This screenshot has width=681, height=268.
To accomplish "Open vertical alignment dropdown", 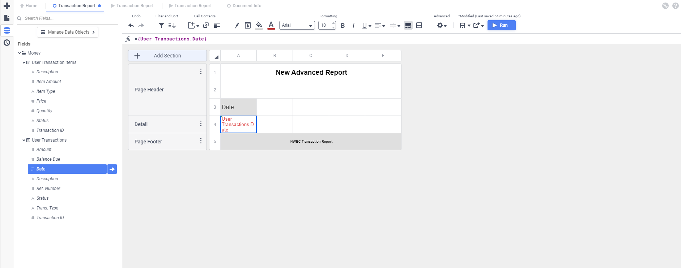I will click(395, 25).
